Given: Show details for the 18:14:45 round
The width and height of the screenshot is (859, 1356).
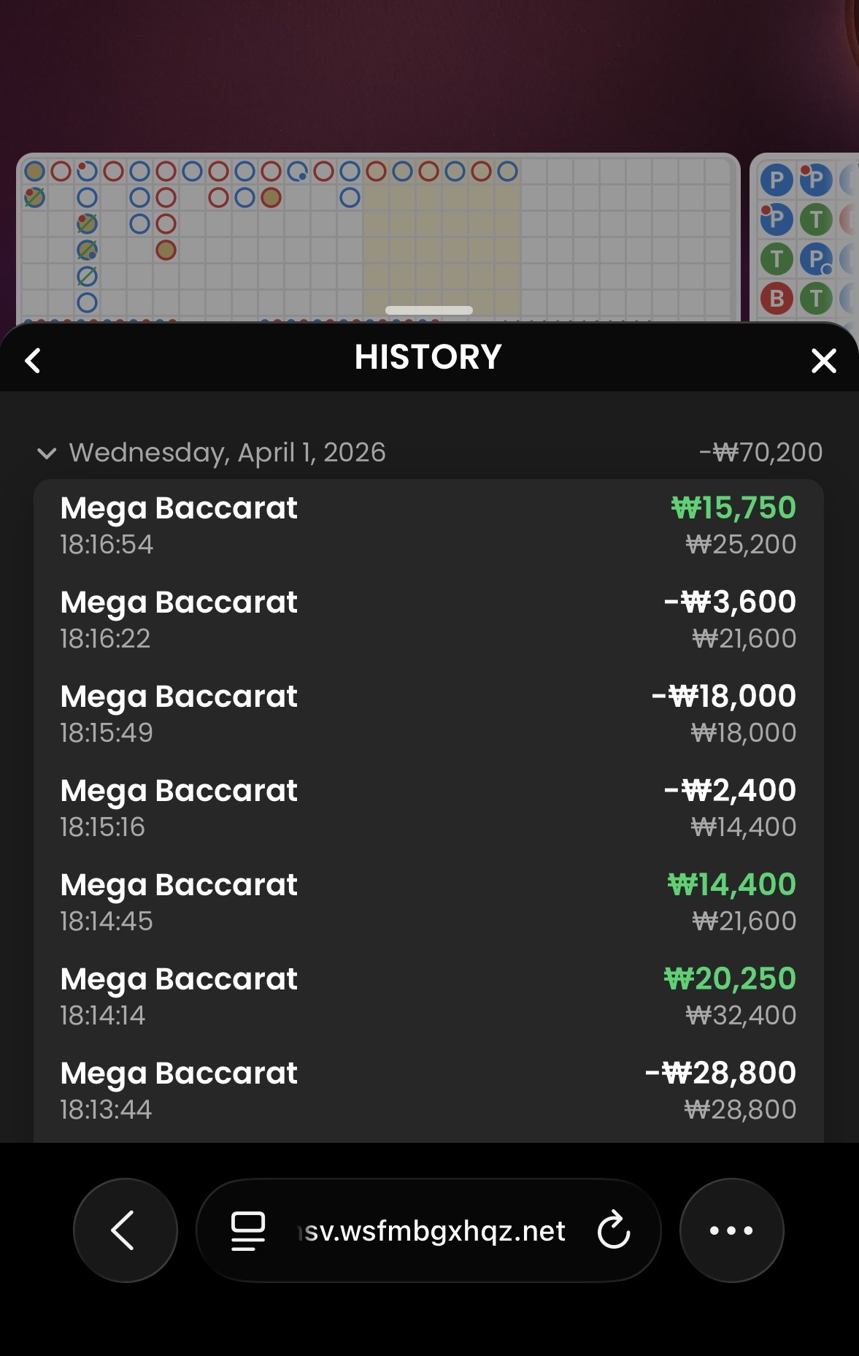Looking at the screenshot, I should pyautogui.click(x=428, y=903).
